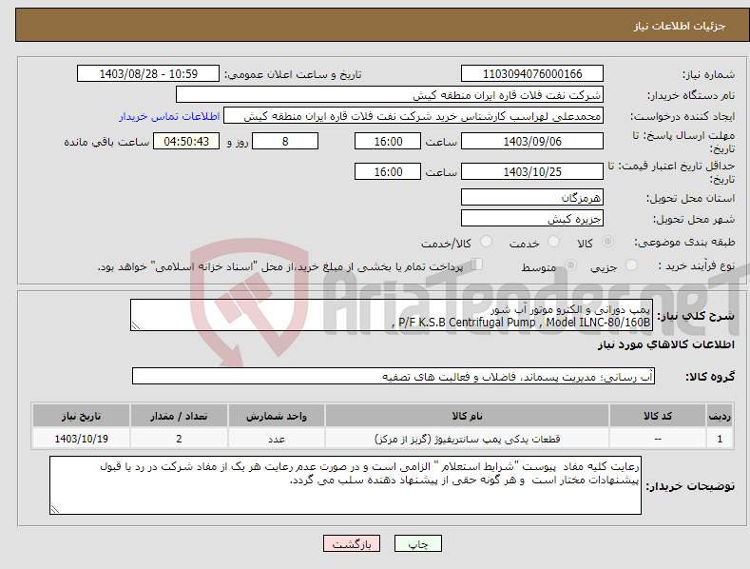Click the remaining time field 04:50:43
This screenshot has width=750, height=569.
coord(186,141)
